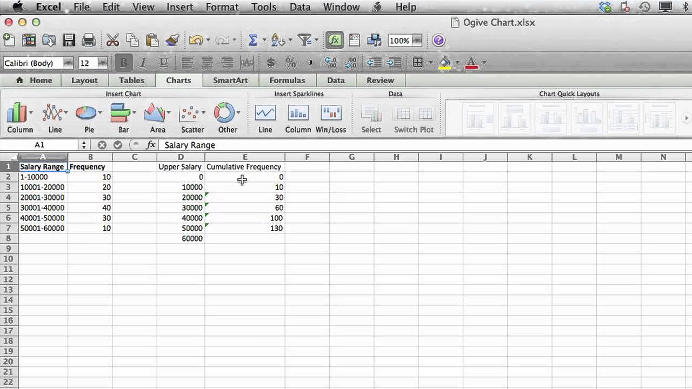Click the Filter funnel icon
The height and width of the screenshot is (389, 692).
click(x=305, y=40)
